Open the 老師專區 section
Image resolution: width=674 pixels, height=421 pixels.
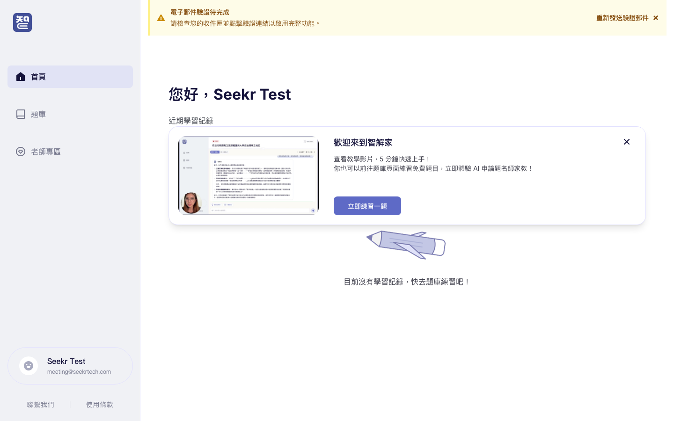tap(46, 152)
